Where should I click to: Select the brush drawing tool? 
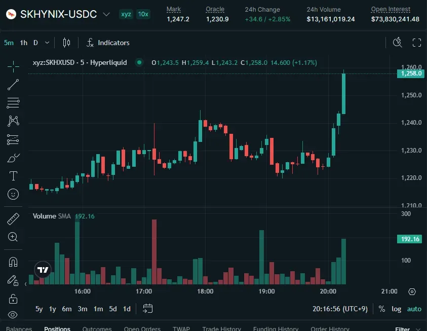(13, 158)
